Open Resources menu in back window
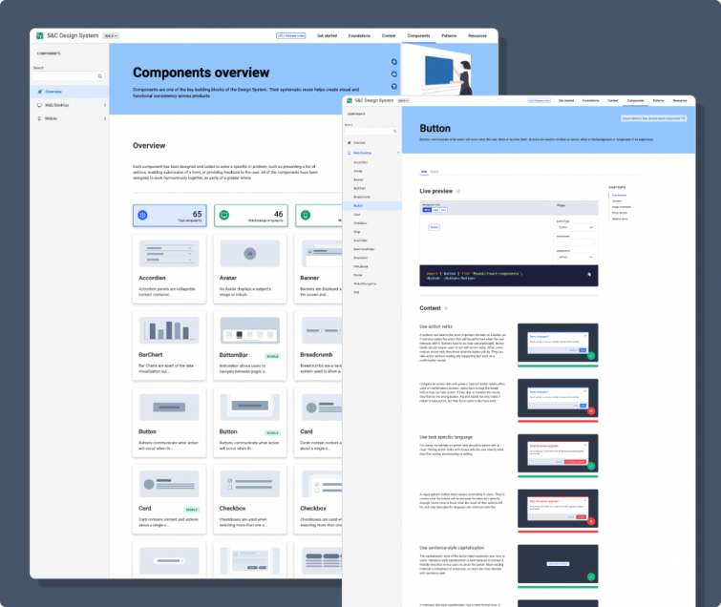 tap(477, 36)
